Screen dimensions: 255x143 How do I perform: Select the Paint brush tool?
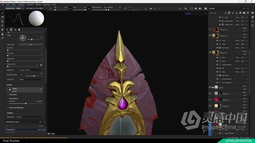[x=2, y=13]
